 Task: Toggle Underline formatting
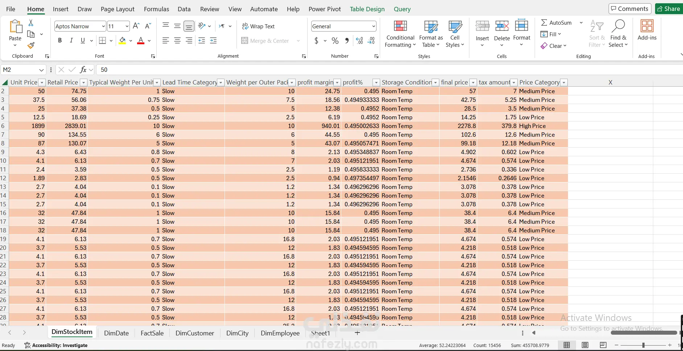83,41
